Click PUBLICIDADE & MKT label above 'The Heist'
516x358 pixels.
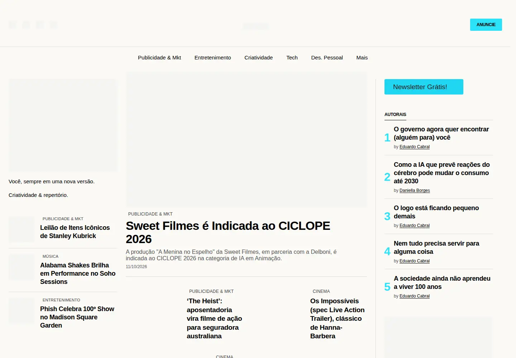coord(211,291)
